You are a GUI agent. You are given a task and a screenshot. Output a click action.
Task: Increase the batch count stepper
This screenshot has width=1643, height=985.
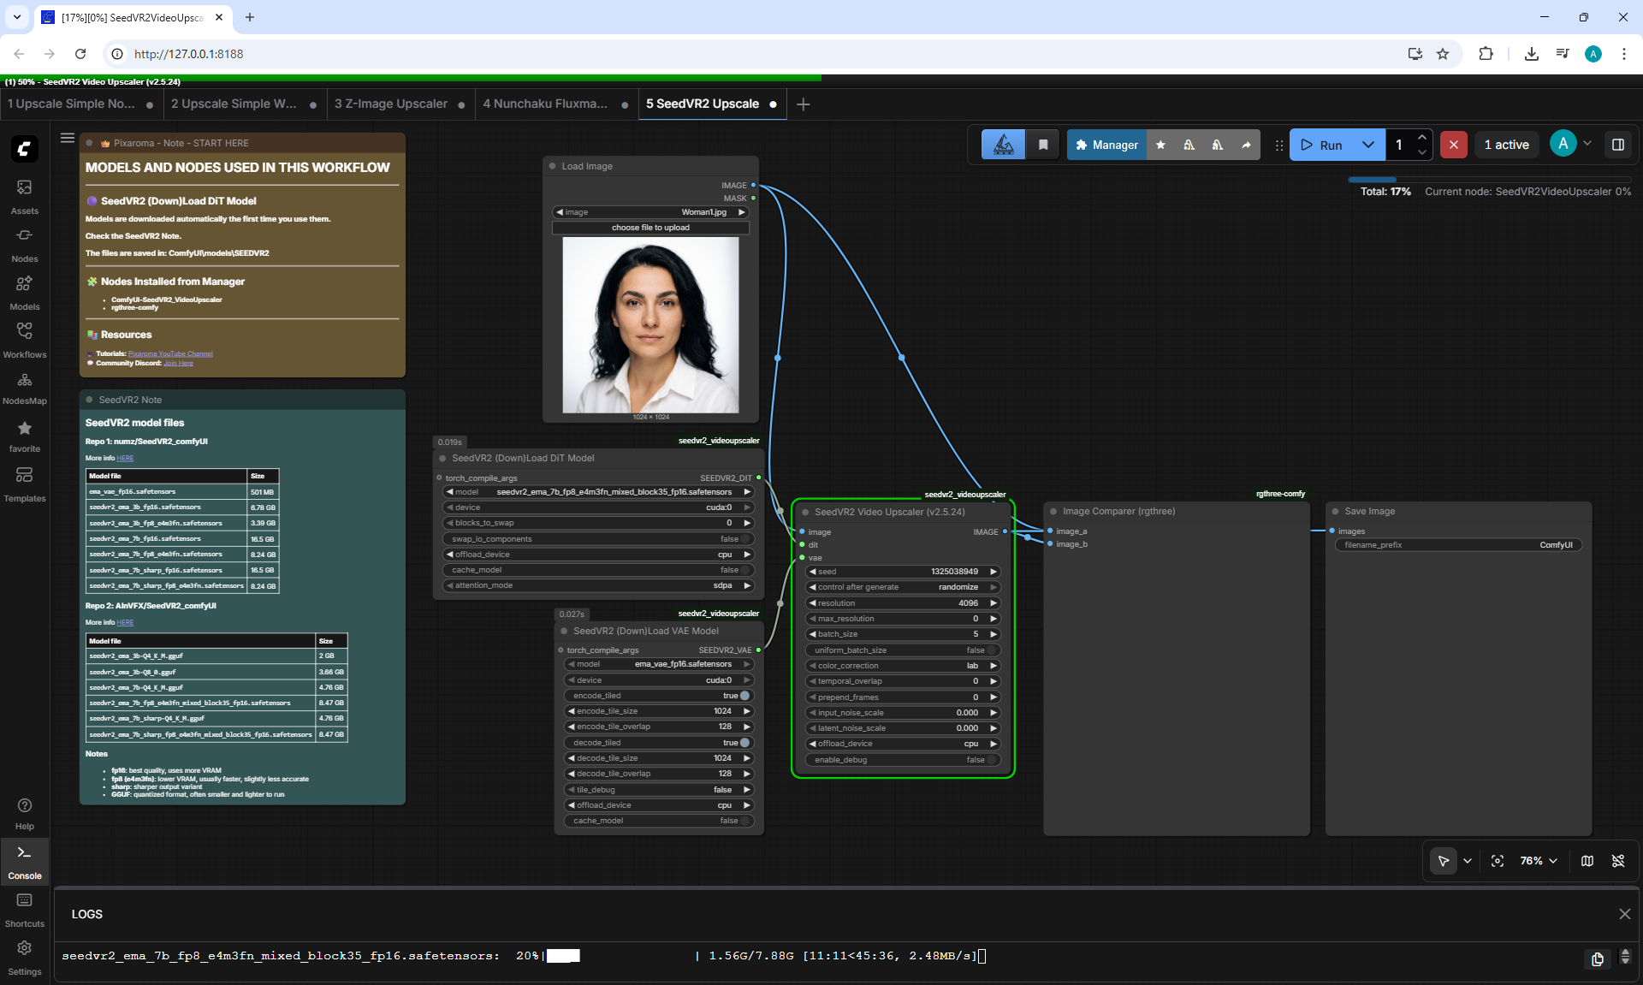coord(1422,137)
